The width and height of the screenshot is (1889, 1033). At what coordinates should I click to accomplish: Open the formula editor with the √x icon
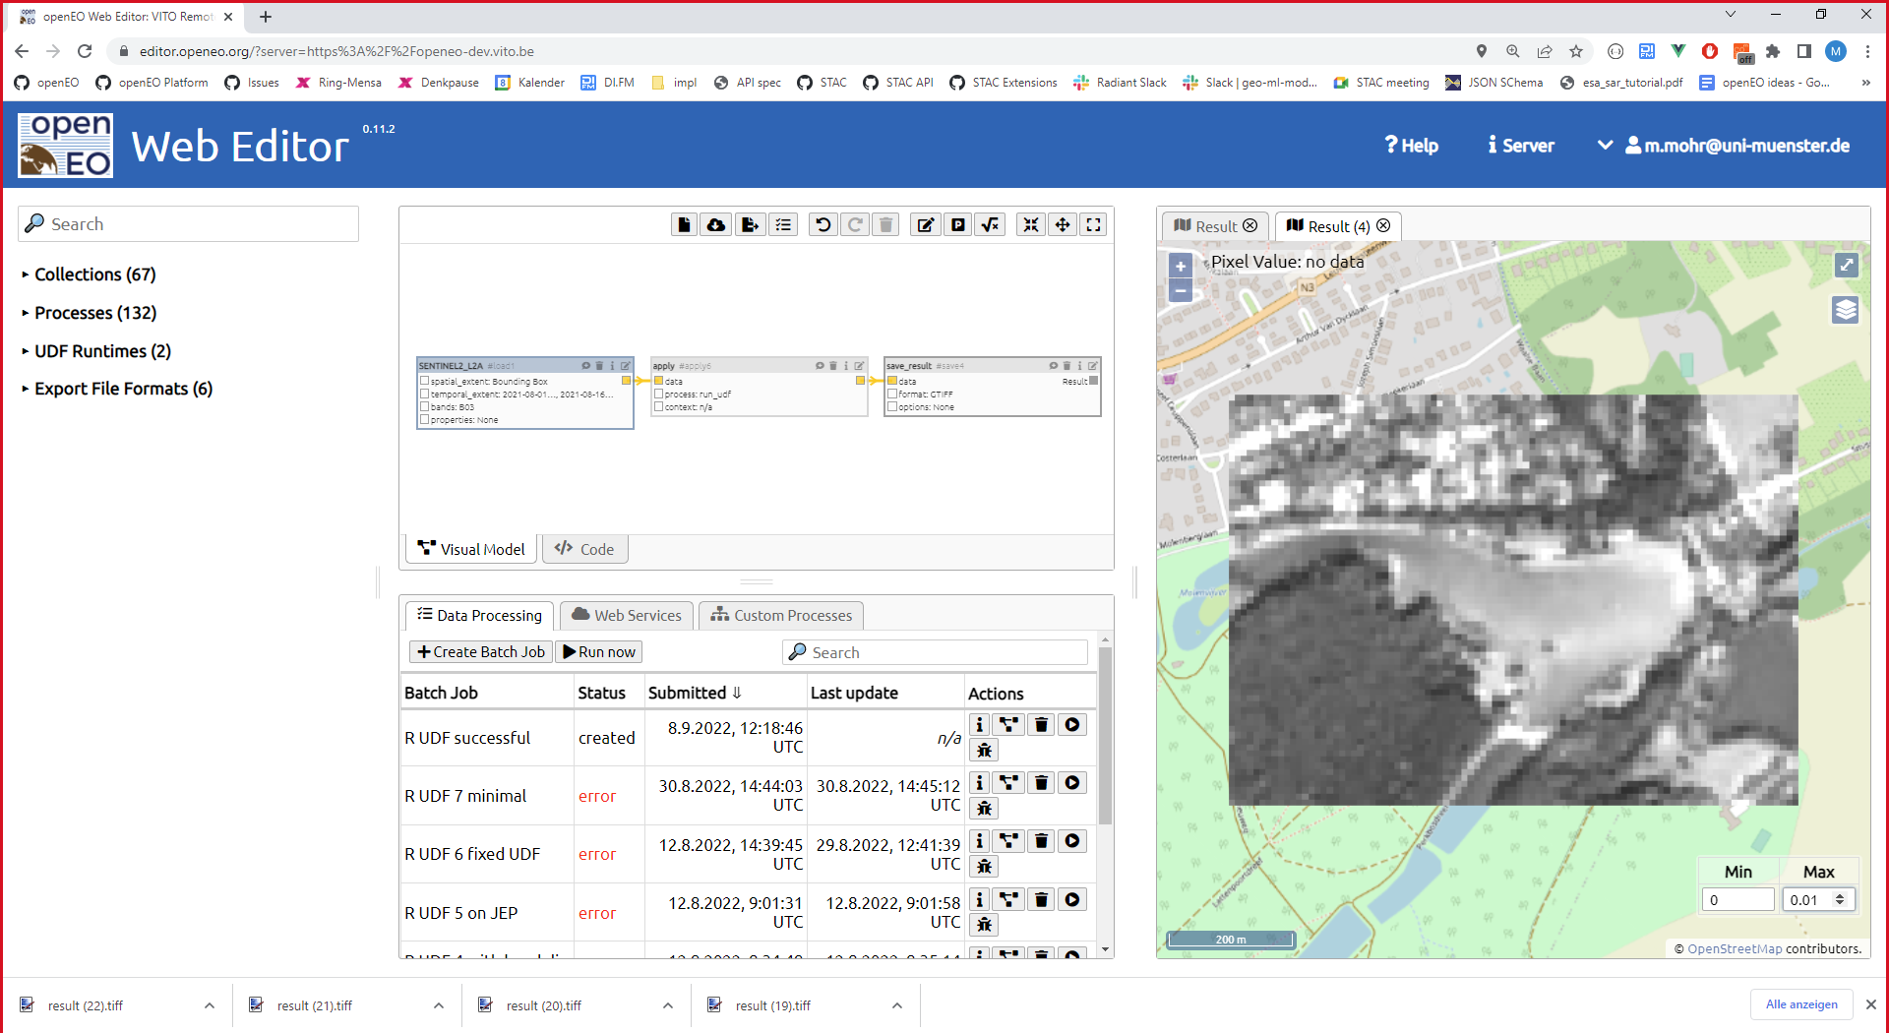coord(991,224)
